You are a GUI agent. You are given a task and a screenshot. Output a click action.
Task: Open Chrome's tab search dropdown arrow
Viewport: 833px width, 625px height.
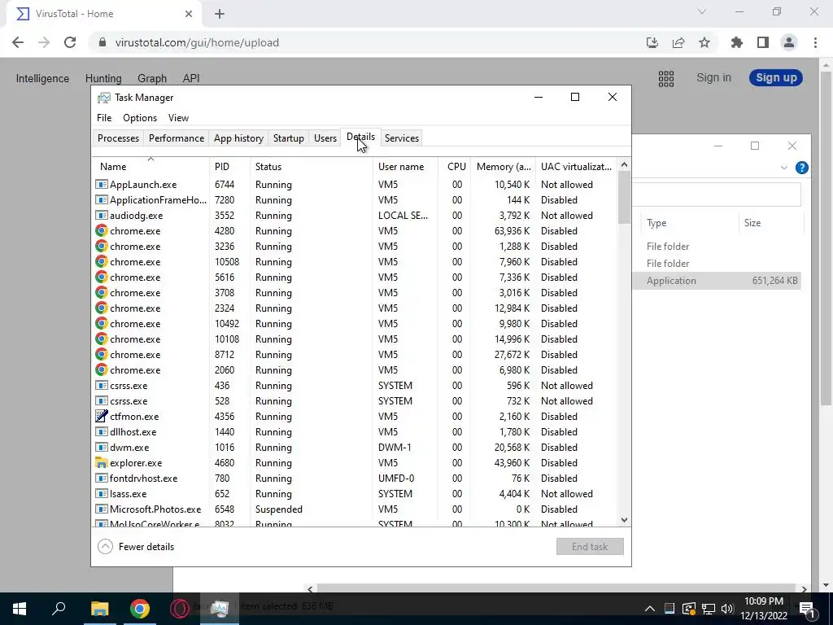tap(702, 11)
